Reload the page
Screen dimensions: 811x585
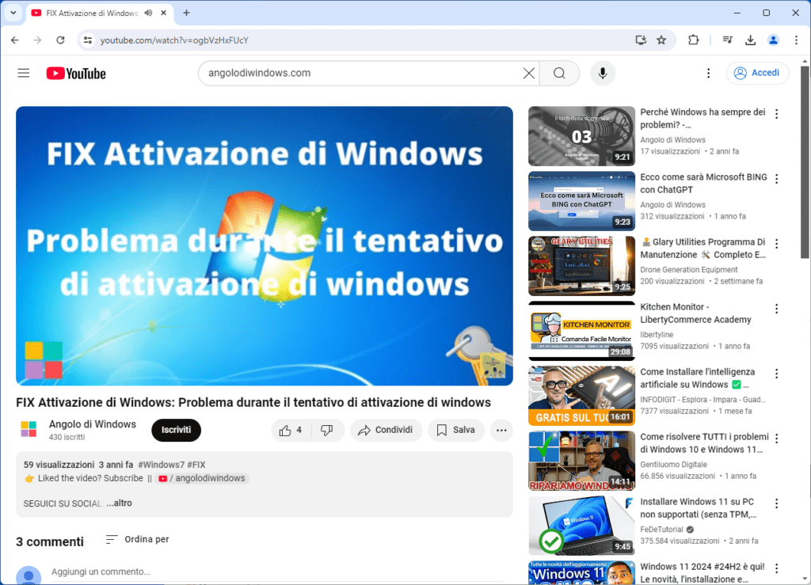pos(60,40)
